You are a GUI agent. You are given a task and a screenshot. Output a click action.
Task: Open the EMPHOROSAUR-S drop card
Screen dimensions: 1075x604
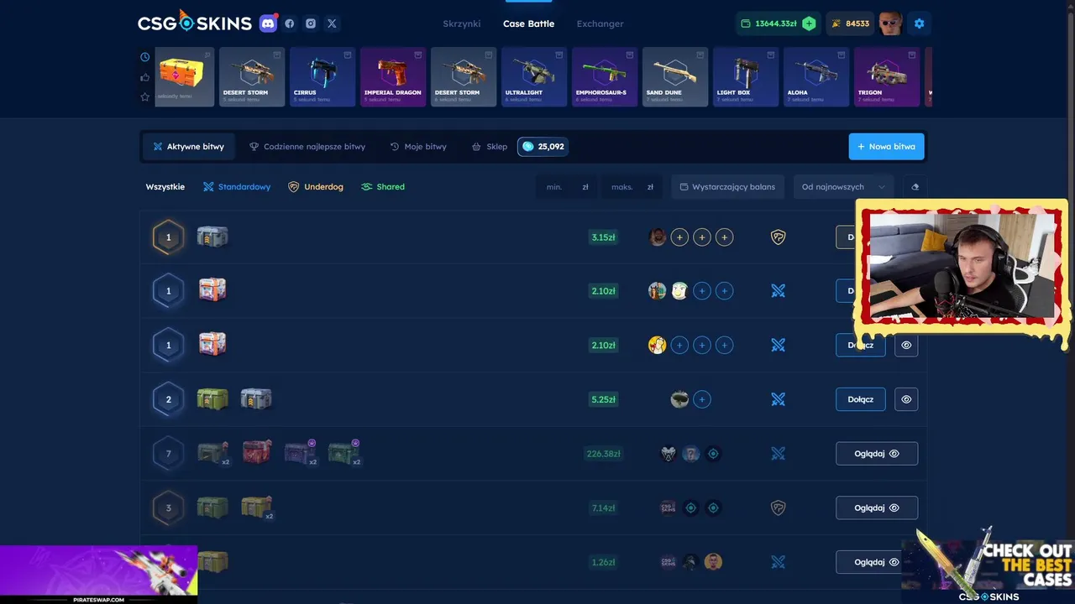pyautogui.click(x=605, y=76)
